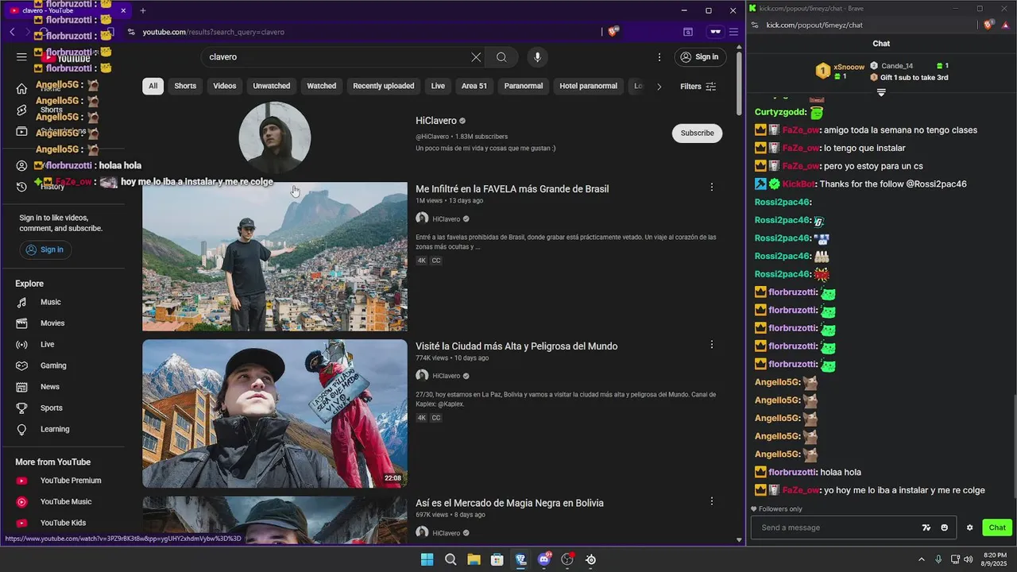Click the YouTube address bar URL
Image resolution: width=1017 pixels, height=572 pixels.
coord(214,32)
